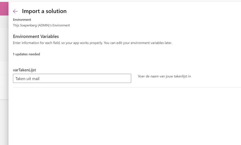The height and width of the screenshot is (145, 241).
Task: Click the gray bar above the panel
Action: click(120, 1)
